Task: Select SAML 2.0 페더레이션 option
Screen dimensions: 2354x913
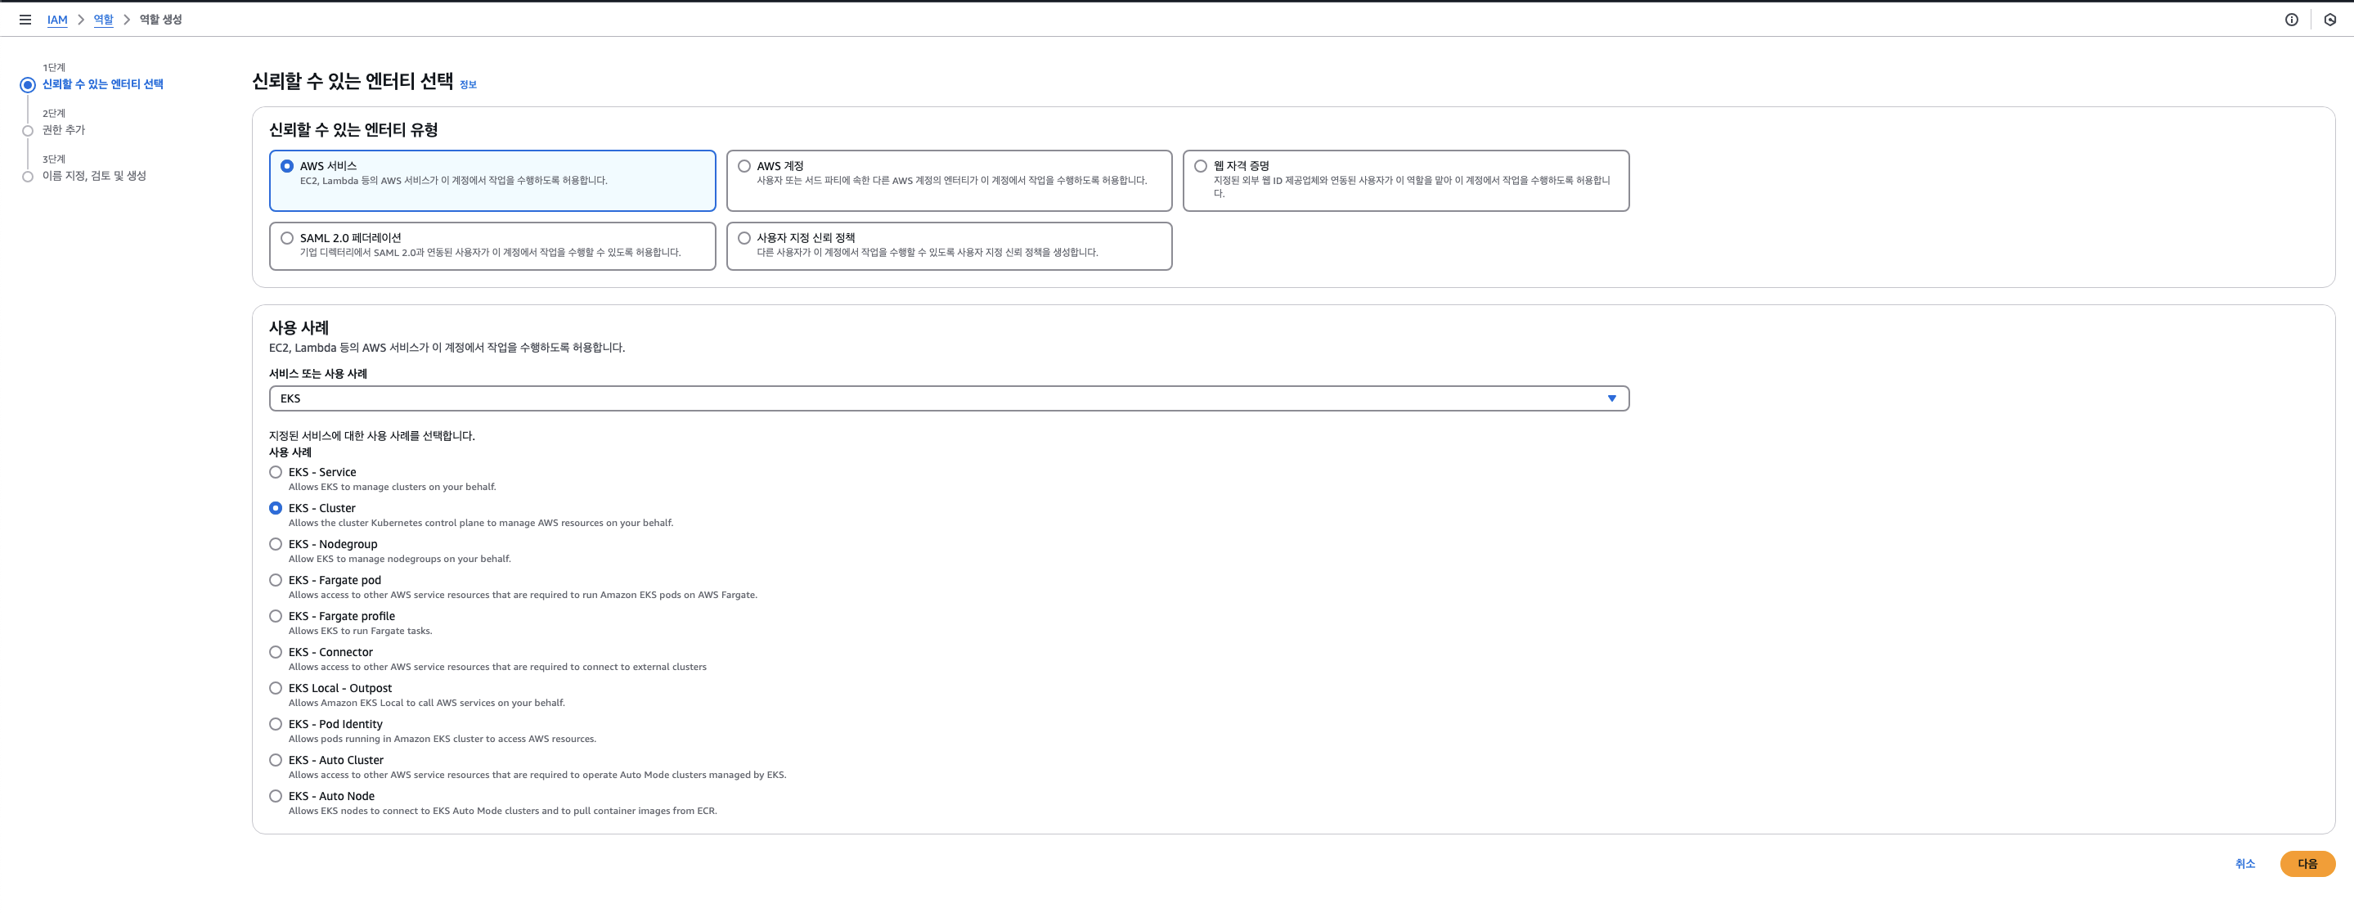Action: coord(287,239)
